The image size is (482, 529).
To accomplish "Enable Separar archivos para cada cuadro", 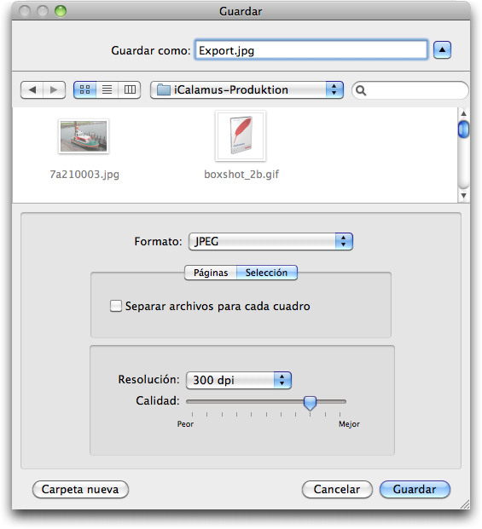I will coord(116,306).
